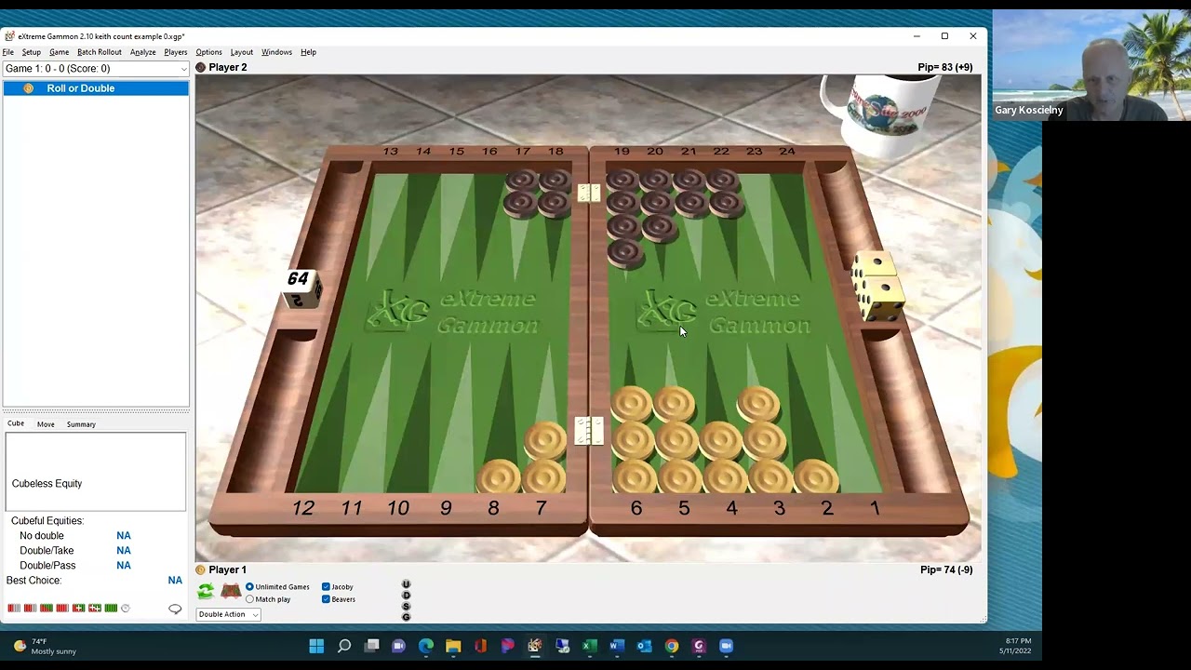Click the dice on the right rail
This screenshot has height=670, width=1191.
click(877, 286)
